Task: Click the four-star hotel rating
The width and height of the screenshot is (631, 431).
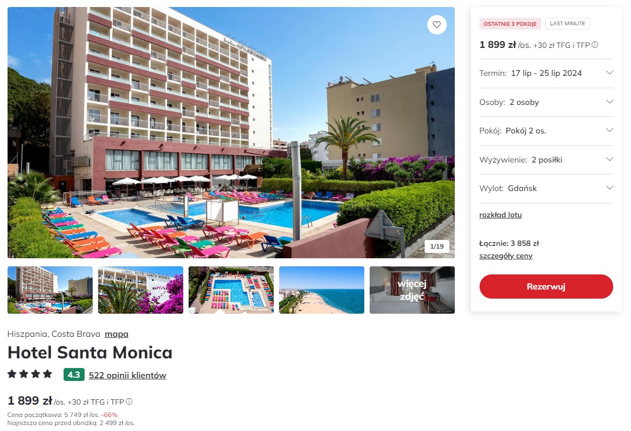Action: pyautogui.click(x=30, y=374)
